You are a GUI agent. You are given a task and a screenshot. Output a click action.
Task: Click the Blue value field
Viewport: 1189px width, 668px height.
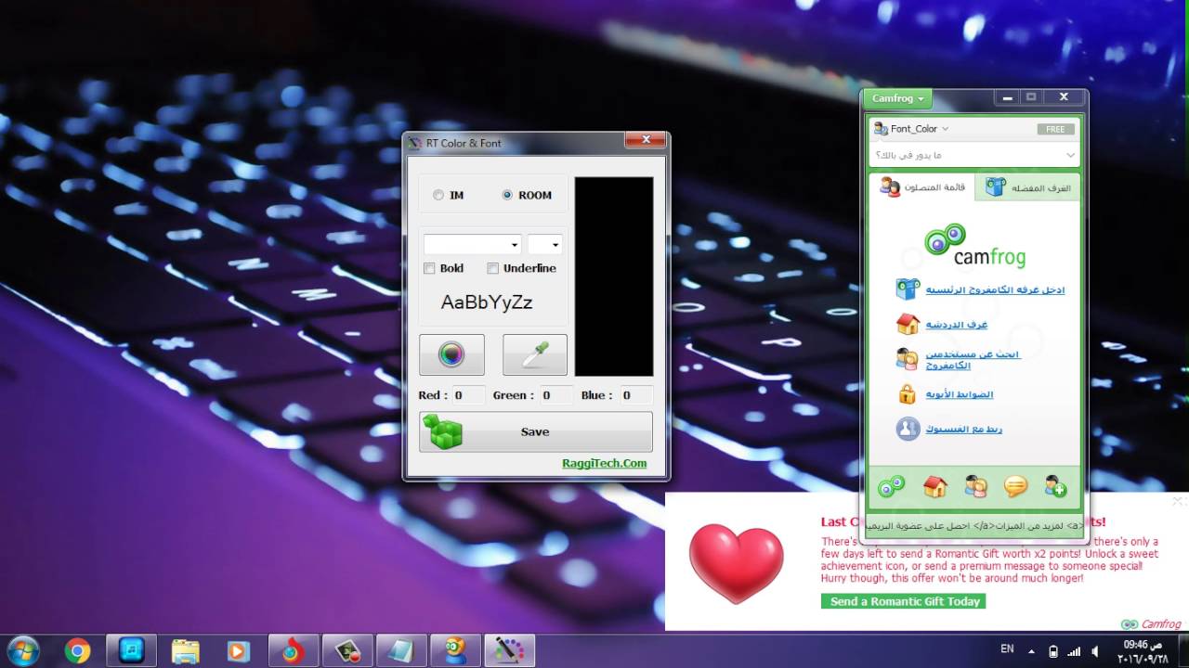[x=636, y=395]
